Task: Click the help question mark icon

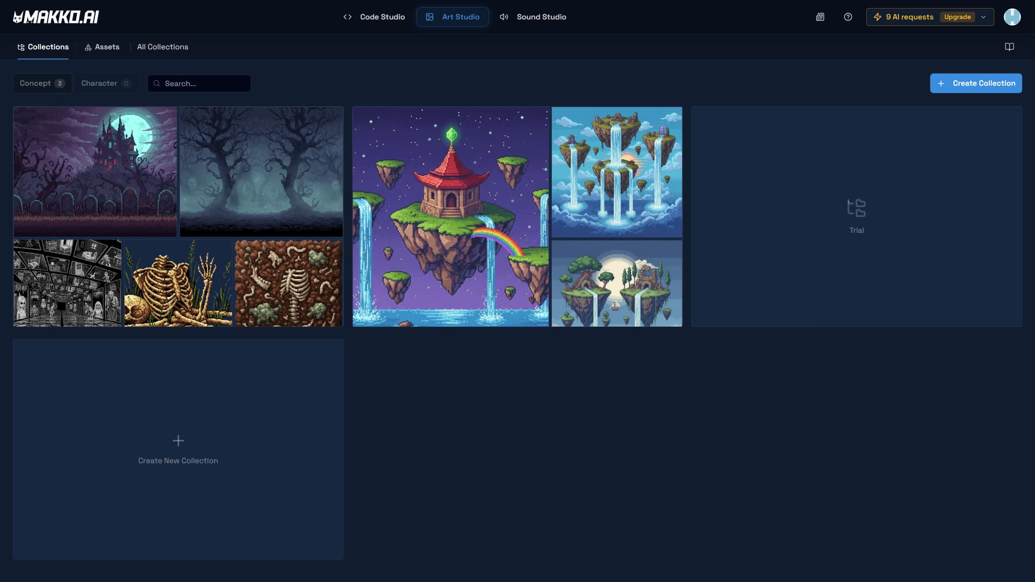Action: (848, 17)
